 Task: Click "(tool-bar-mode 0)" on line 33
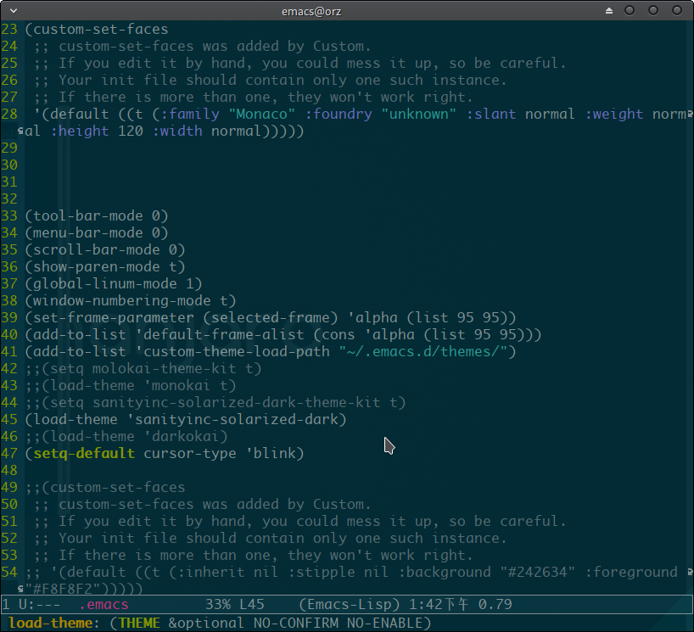97,216
